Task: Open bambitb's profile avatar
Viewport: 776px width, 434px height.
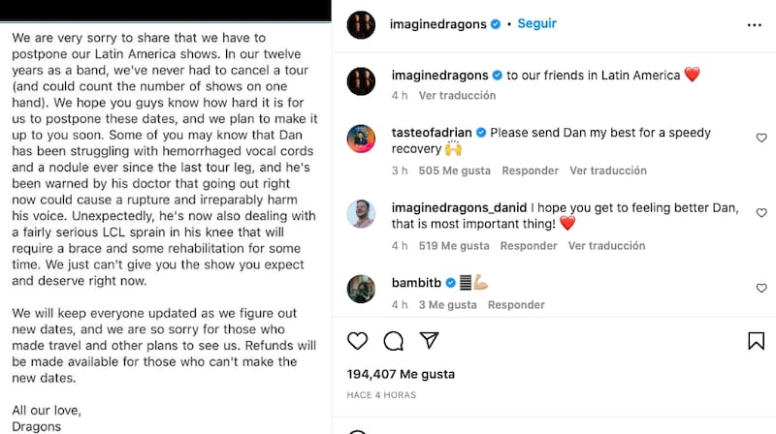Action: (361, 290)
